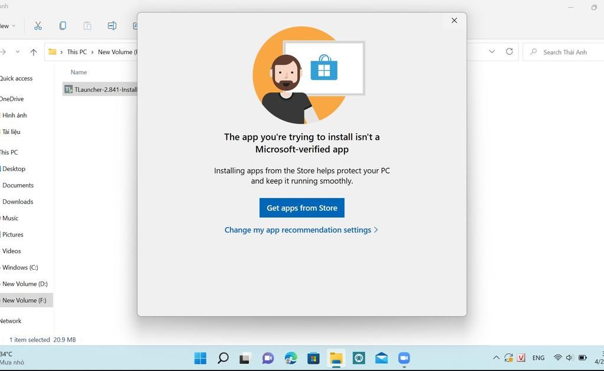Viewport: 604px width, 371px height.
Task: Open the teal circular app icon on the taskbar
Action: point(359,358)
